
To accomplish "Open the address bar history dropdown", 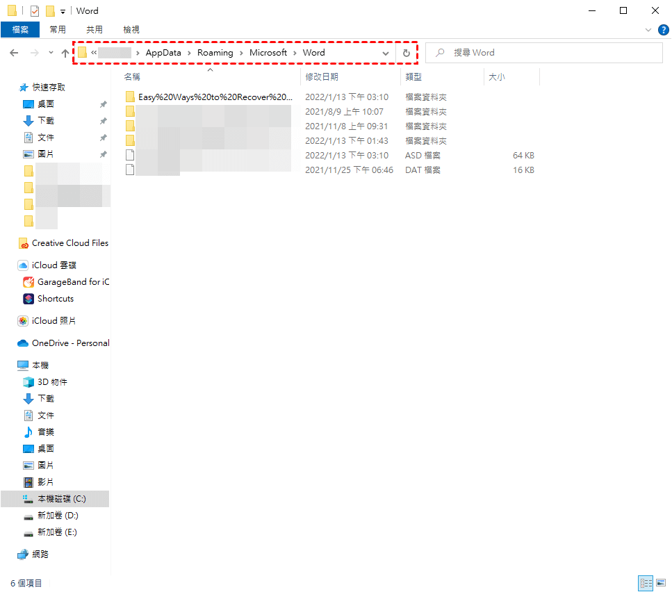I will tap(386, 54).
